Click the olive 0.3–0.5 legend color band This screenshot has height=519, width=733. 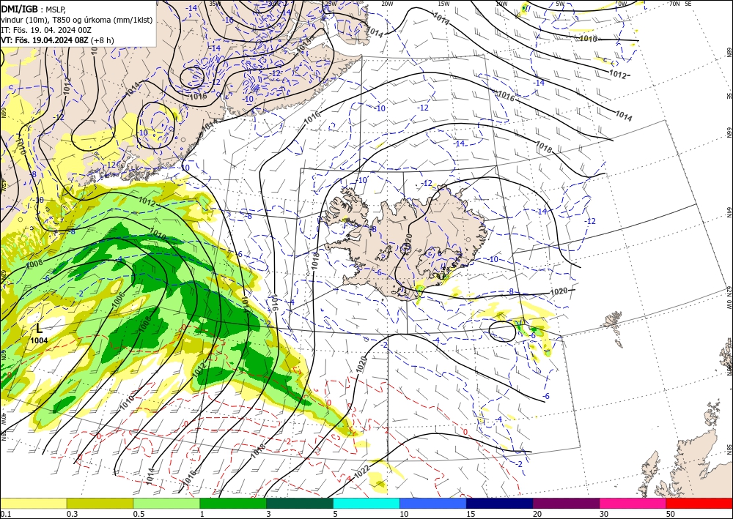[100, 503]
